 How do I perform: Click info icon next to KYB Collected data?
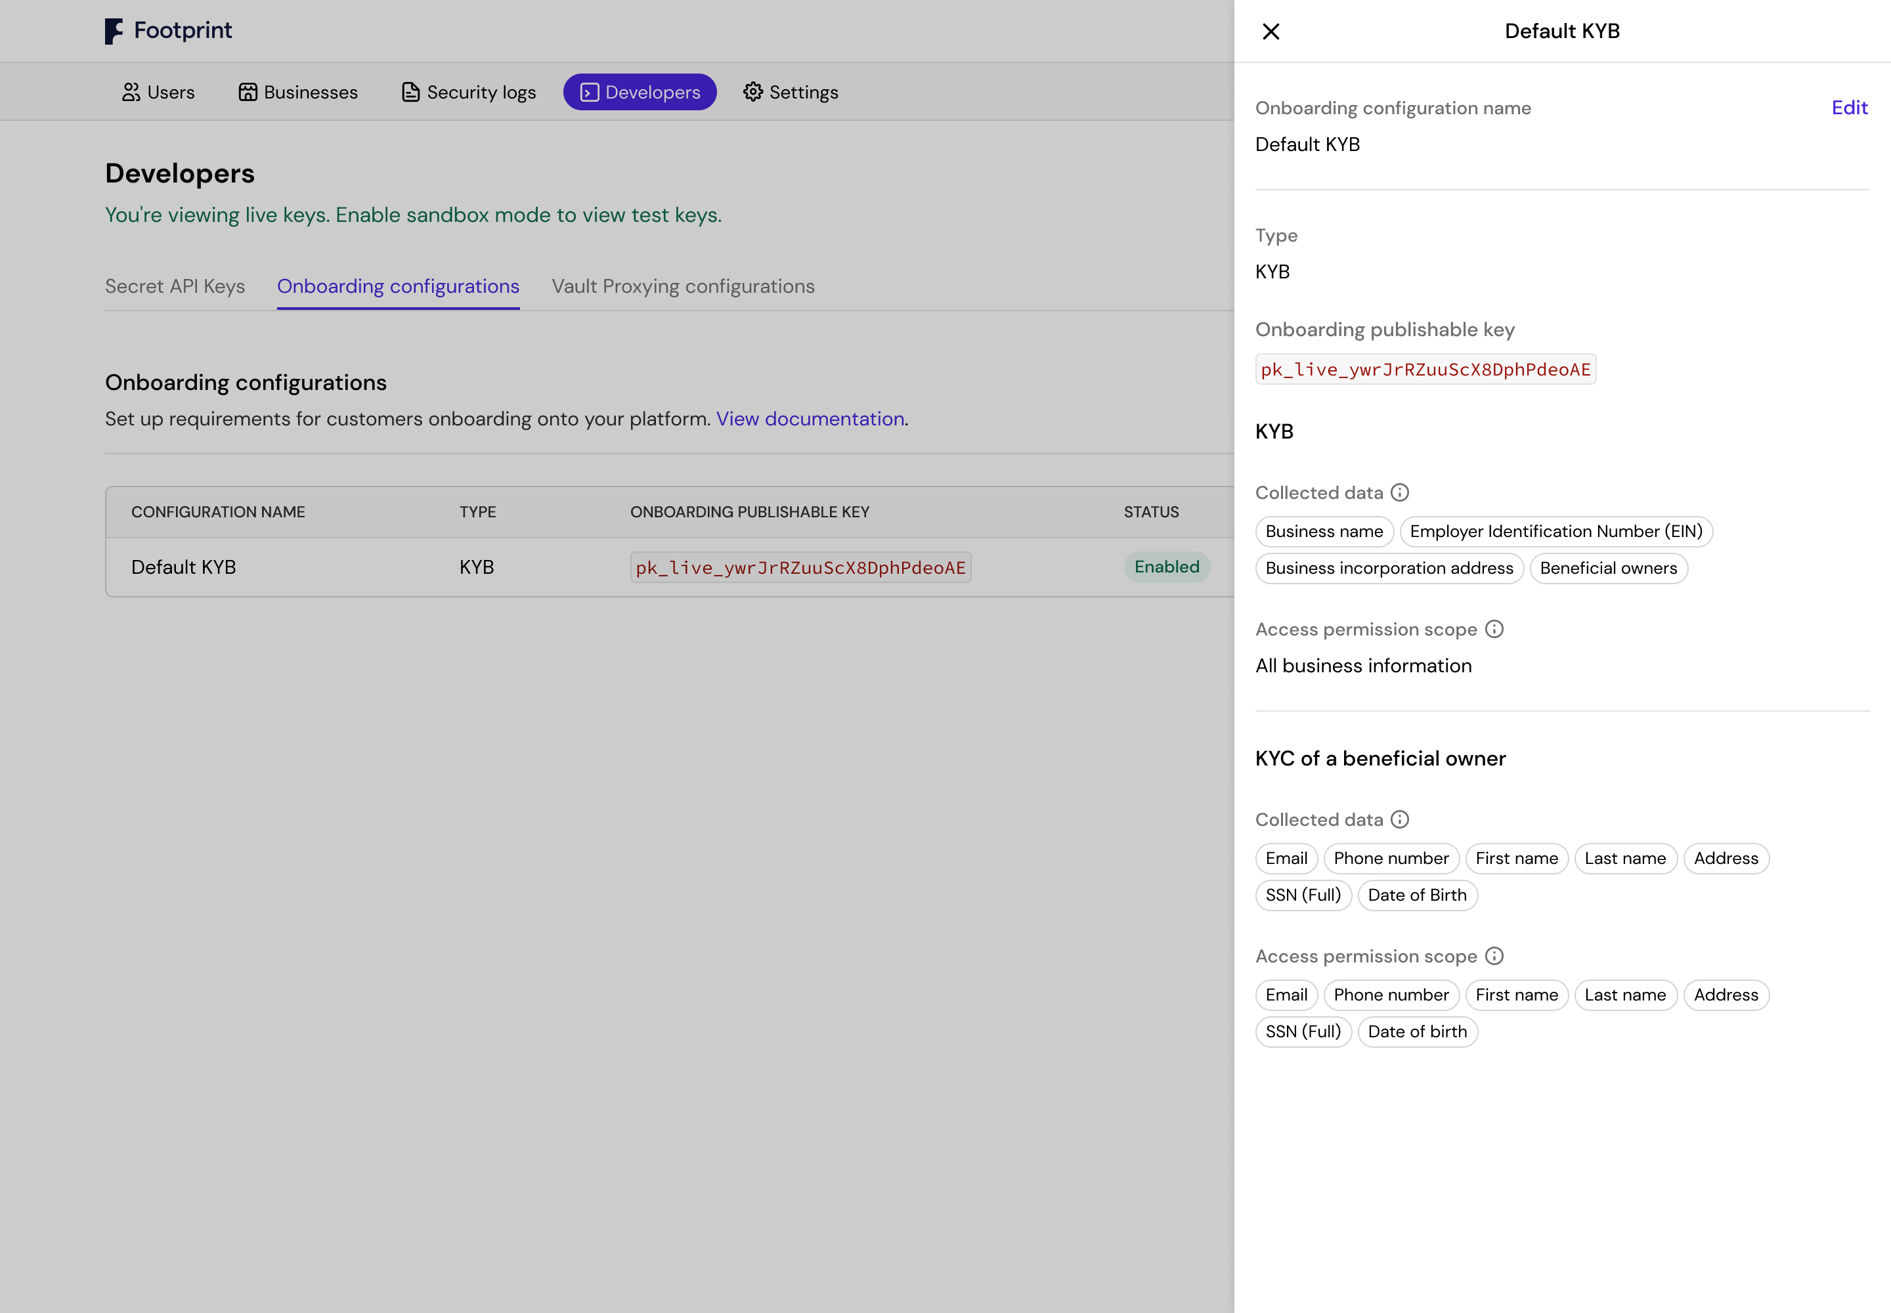tap(1400, 493)
